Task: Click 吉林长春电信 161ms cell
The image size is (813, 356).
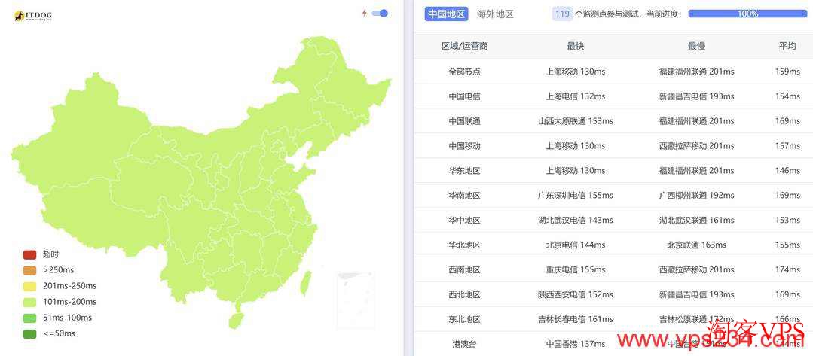Action: coord(576,319)
